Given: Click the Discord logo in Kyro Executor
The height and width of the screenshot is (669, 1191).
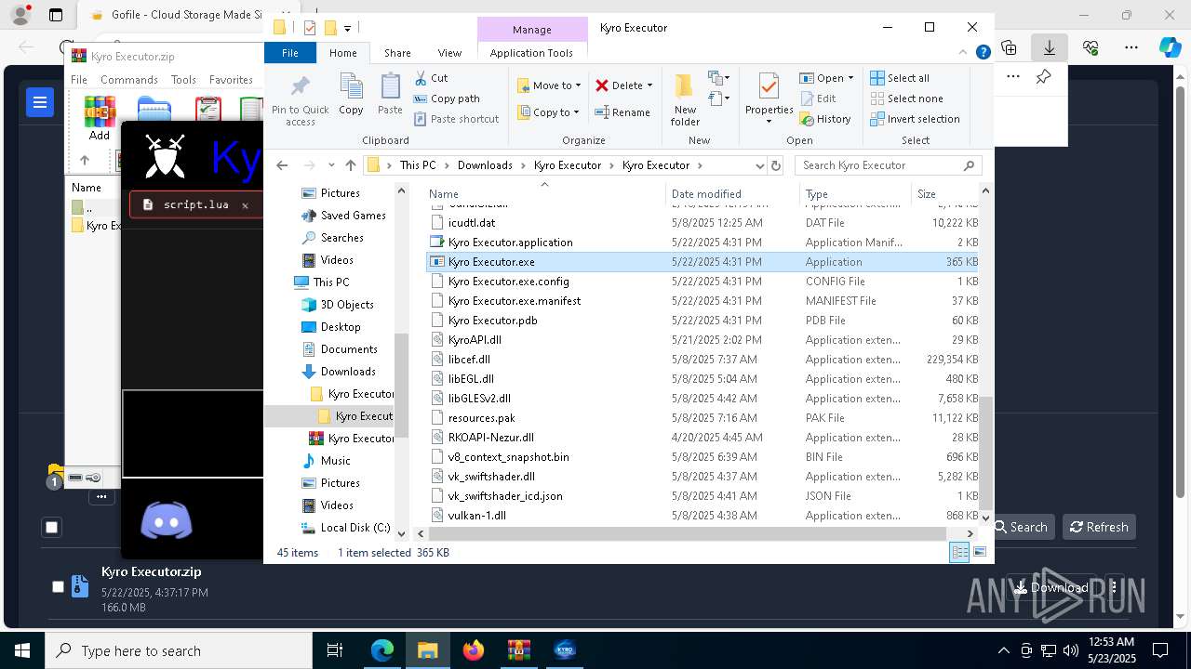Looking at the screenshot, I should click(167, 520).
